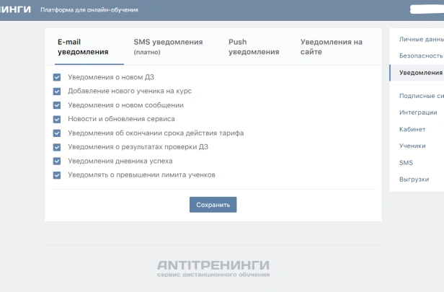The image size is (444, 292).
Task: Click the Antitreningi footer logo
Action: coord(213,267)
